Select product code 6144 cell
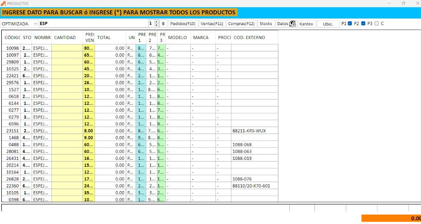Image resolution: width=421 pixels, height=224 pixels. click(x=11, y=103)
